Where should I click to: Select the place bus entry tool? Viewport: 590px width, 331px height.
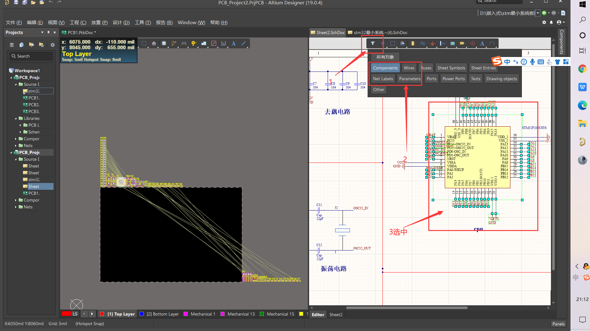442,43
